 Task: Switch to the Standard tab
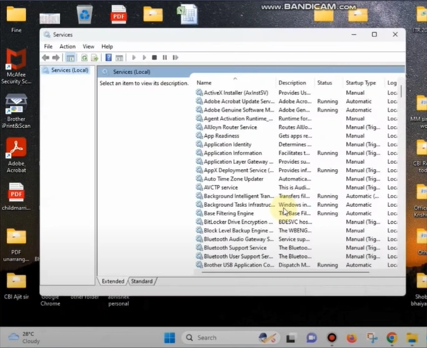point(142,281)
